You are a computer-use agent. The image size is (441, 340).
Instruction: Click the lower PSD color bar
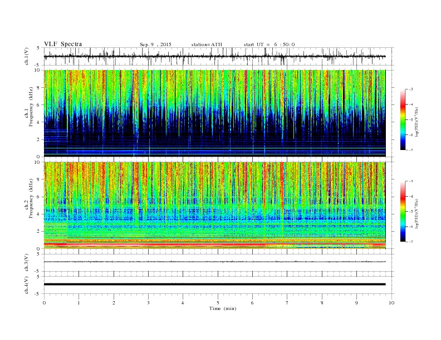403,211
